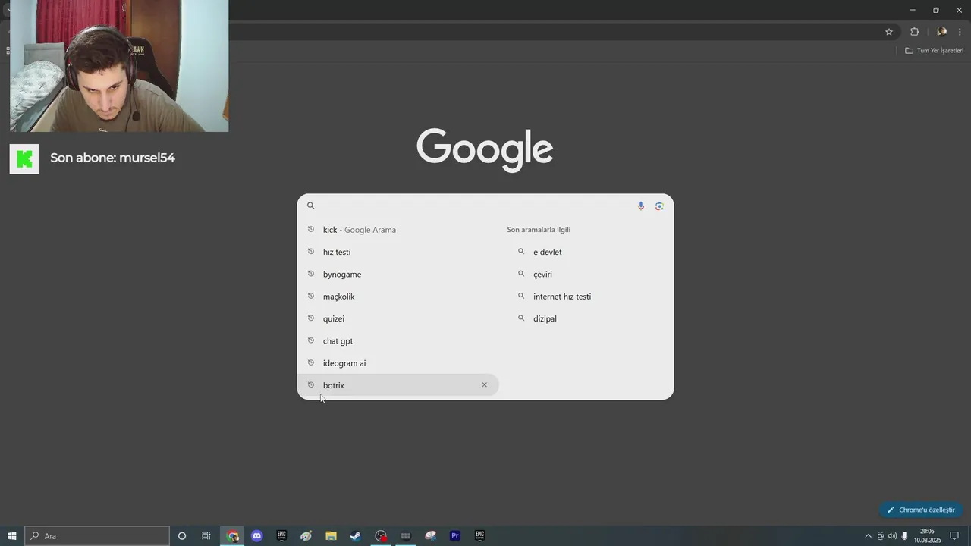Open the volume speaker icon in tray

tap(892, 536)
